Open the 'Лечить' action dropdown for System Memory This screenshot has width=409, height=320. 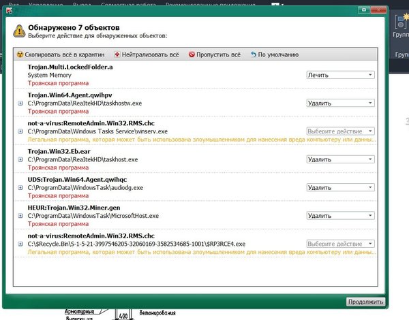(339, 75)
